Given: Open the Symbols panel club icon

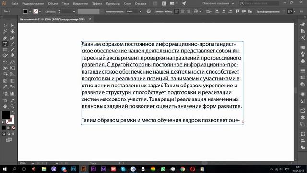Looking at the screenshot, I should (x=303, y=61).
